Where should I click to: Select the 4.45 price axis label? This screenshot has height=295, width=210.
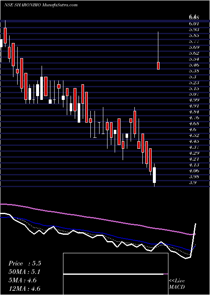click(x=194, y=141)
